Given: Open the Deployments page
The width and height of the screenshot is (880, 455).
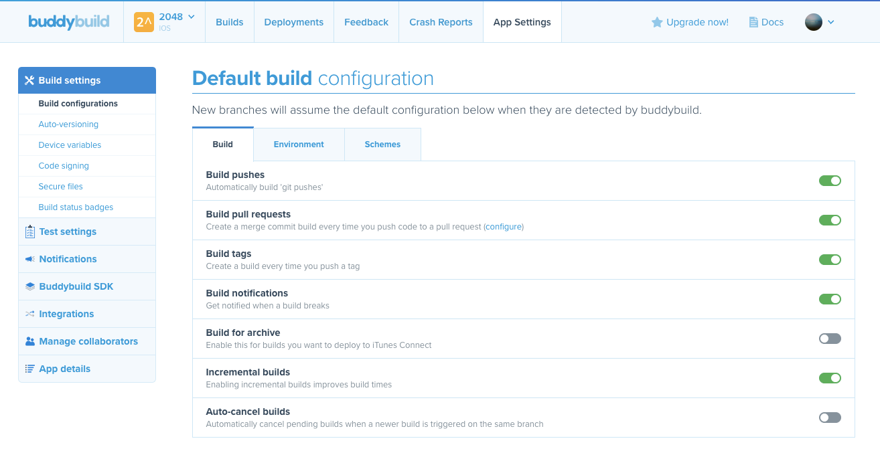Looking at the screenshot, I should coord(293,21).
